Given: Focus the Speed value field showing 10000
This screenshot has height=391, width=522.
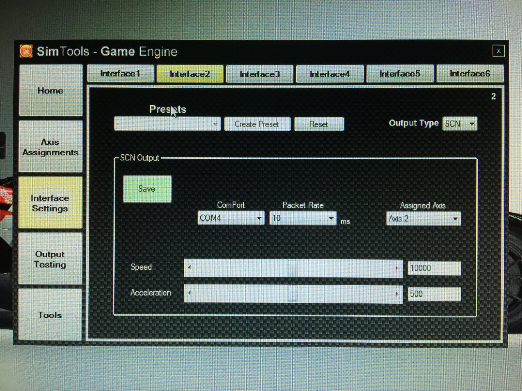Looking at the screenshot, I should pos(434,268).
